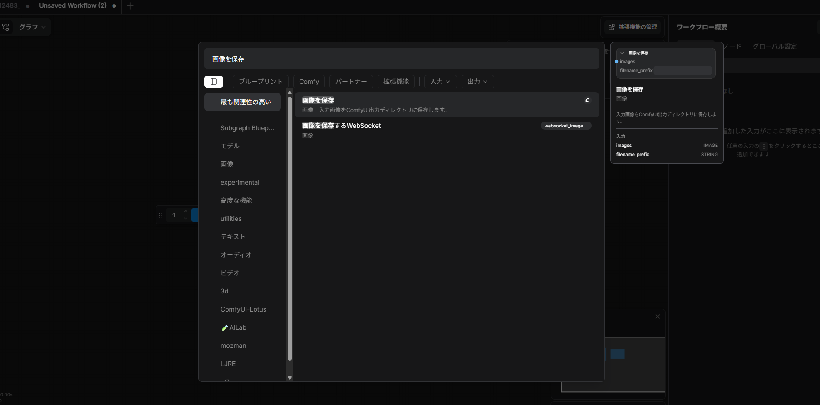
Task: Close the small panel with the X icon
Action: click(x=658, y=317)
